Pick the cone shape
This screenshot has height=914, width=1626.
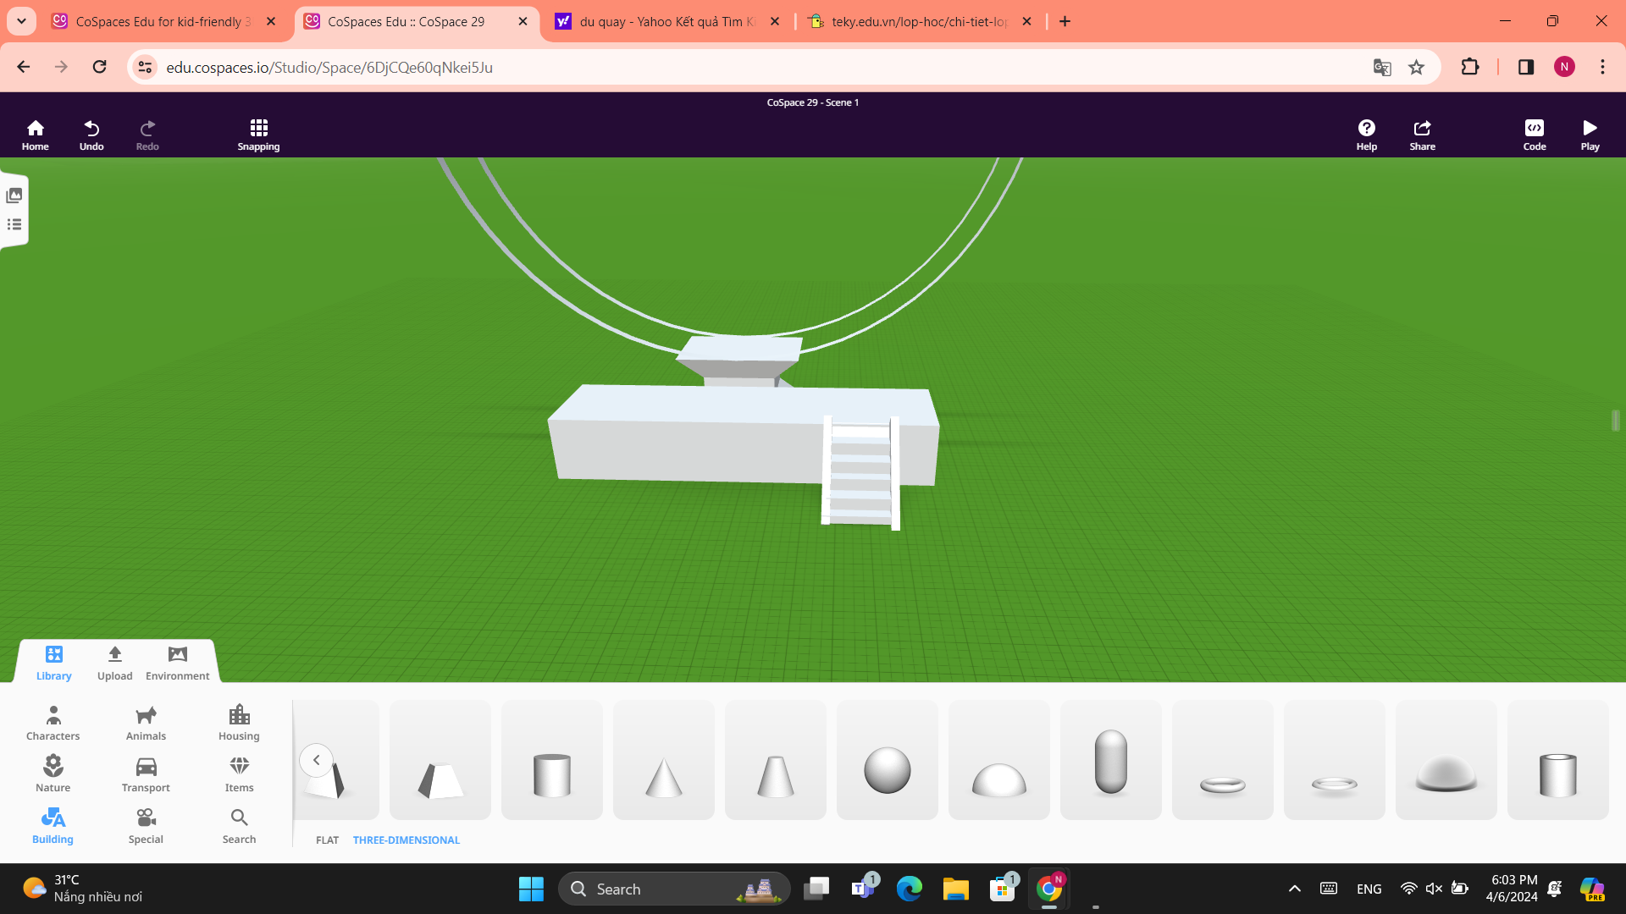point(664,760)
